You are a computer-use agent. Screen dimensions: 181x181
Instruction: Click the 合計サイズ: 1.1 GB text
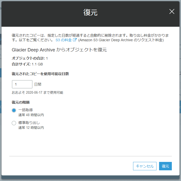click(27, 64)
